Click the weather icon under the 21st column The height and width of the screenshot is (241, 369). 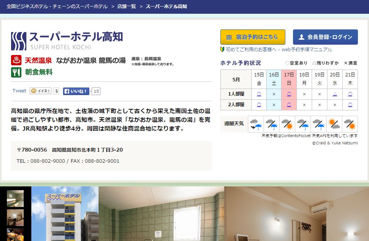(x=350, y=124)
